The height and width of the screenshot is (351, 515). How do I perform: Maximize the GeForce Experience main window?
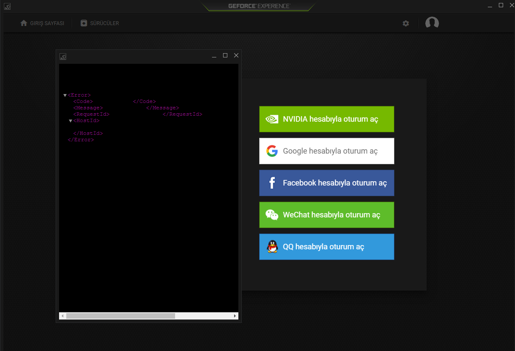click(501, 5)
